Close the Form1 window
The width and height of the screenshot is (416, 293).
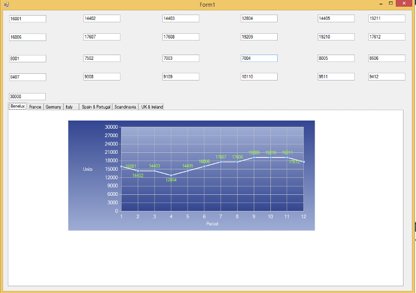click(x=404, y=4)
